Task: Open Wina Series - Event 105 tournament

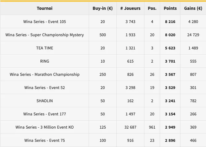Action: pyautogui.click(x=45, y=22)
